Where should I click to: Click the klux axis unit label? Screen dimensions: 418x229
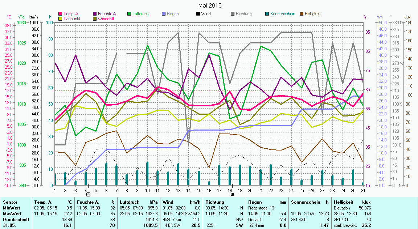[407, 17]
